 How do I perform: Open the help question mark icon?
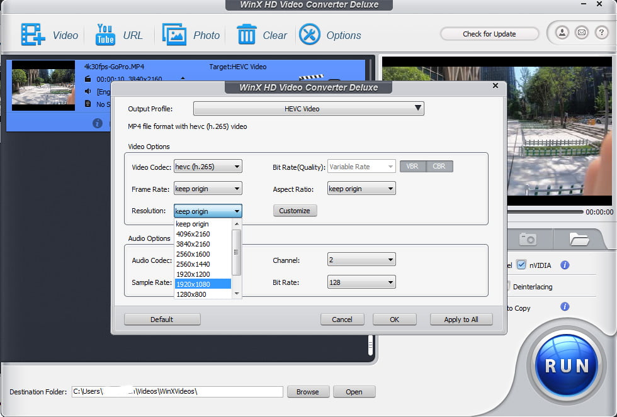click(x=601, y=33)
